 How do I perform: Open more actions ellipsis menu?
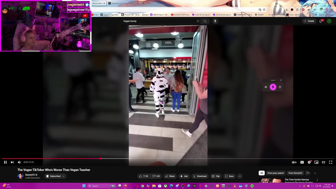pyautogui.click(x=240, y=176)
